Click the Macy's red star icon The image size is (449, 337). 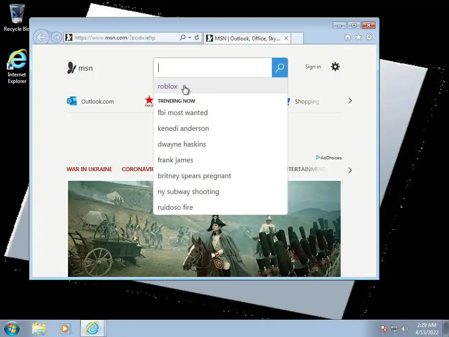click(x=149, y=101)
